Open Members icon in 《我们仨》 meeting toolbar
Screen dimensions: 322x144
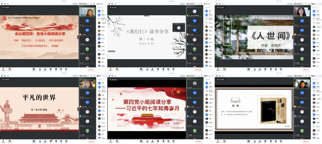pos(152,69)
